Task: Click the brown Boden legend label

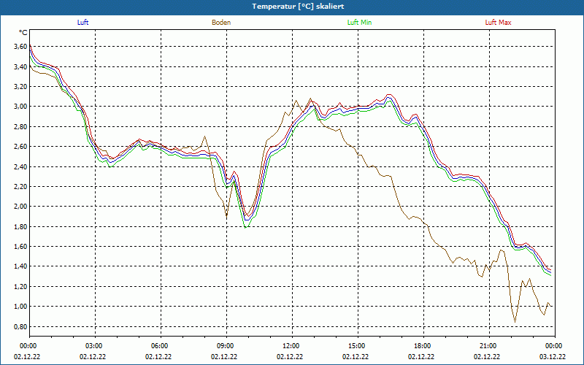Action: click(x=221, y=23)
